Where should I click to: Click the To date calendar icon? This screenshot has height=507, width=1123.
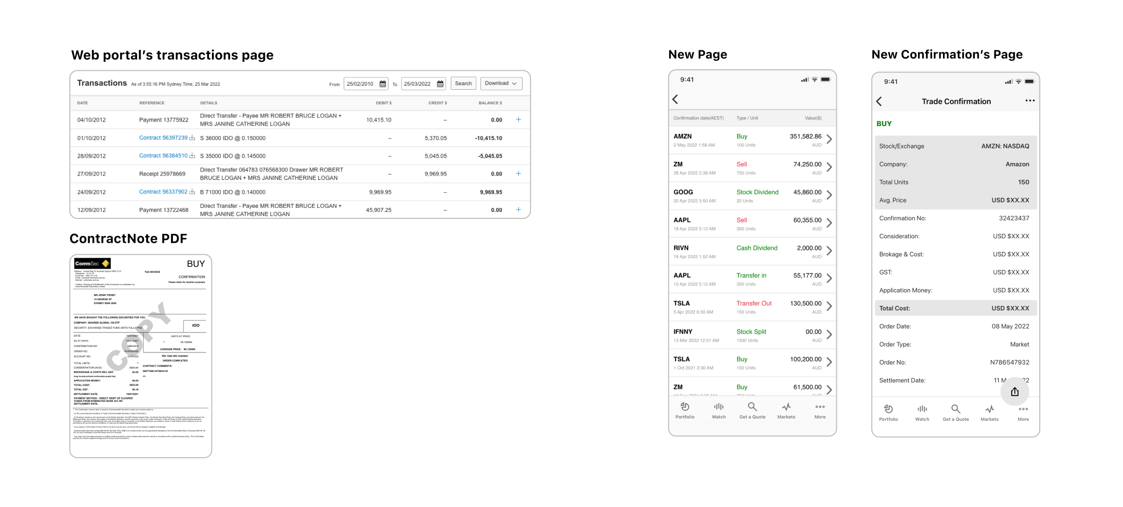click(440, 84)
